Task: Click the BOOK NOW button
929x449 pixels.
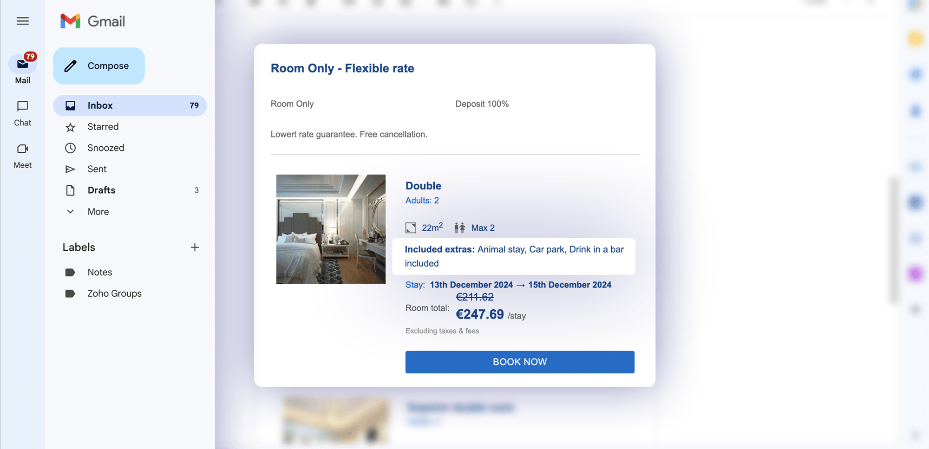Action: (x=519, y=362)
